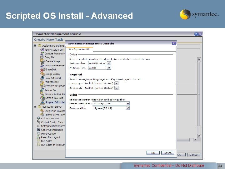Click the Defragment Computer icon
Viewport: 225px width, 169px height.
(x=38, y=126)
